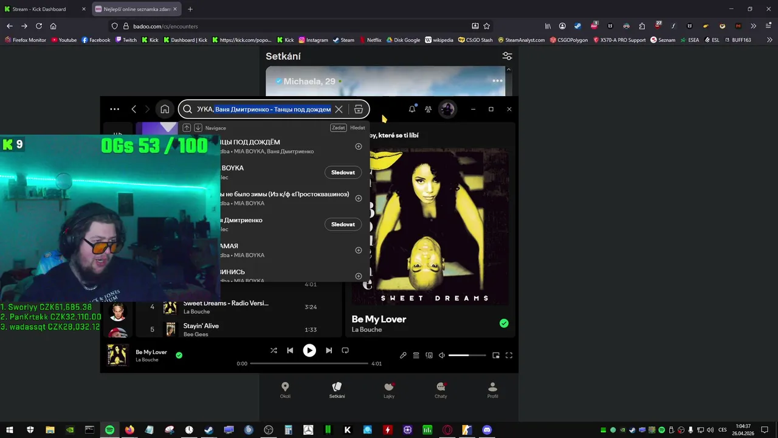Viewport: 778px width, 438px height.
Task: Open Badoo Profil tab
Action: pyautogui.click(x=493, y=390)
